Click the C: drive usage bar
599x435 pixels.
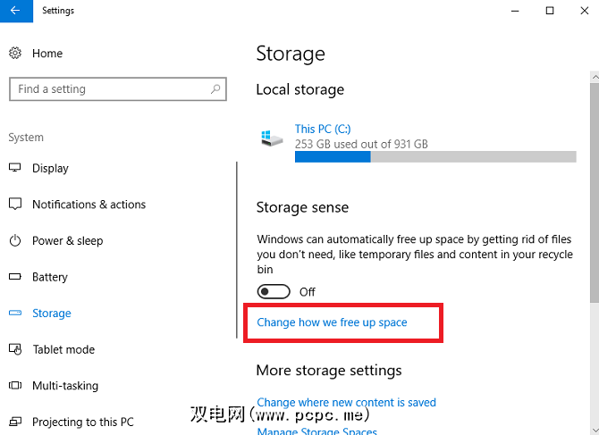pos(435,156)
